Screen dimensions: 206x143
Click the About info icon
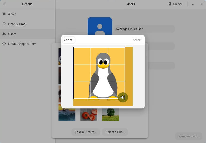click(x=4, y=14)
